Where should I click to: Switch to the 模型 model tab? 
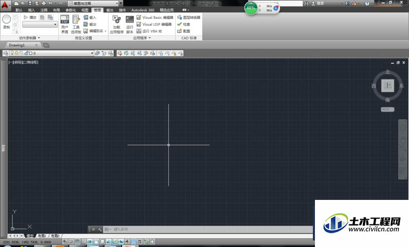click(30, 236)
